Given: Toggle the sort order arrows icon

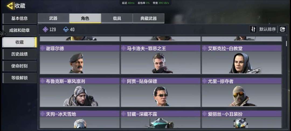Looking at the screenshot, I should [253, 29].
